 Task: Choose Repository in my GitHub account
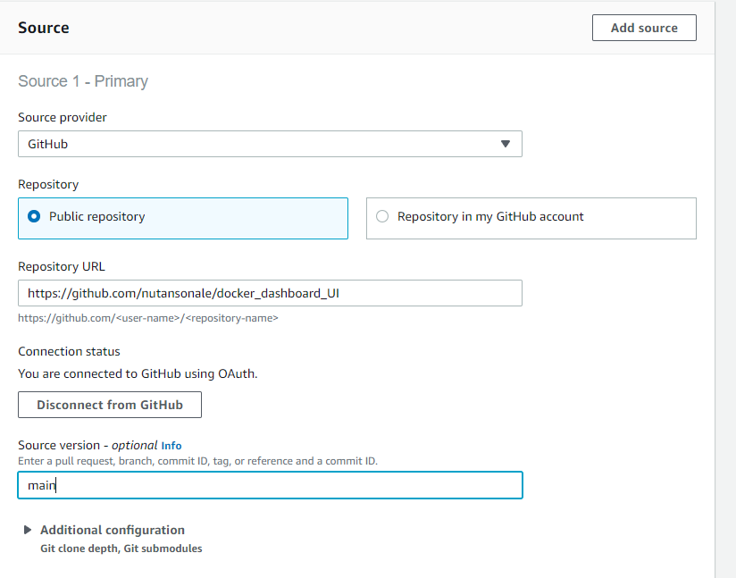(x=531, y=218)
